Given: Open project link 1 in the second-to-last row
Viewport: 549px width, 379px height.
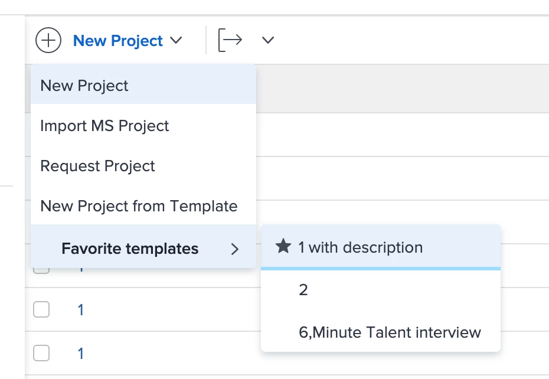Looking at the screenshot, I should pyautogui.click(x=81, y=310).
